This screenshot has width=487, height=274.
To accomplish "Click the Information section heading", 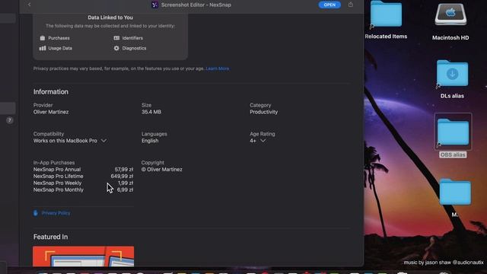I will tap(51, 91).
